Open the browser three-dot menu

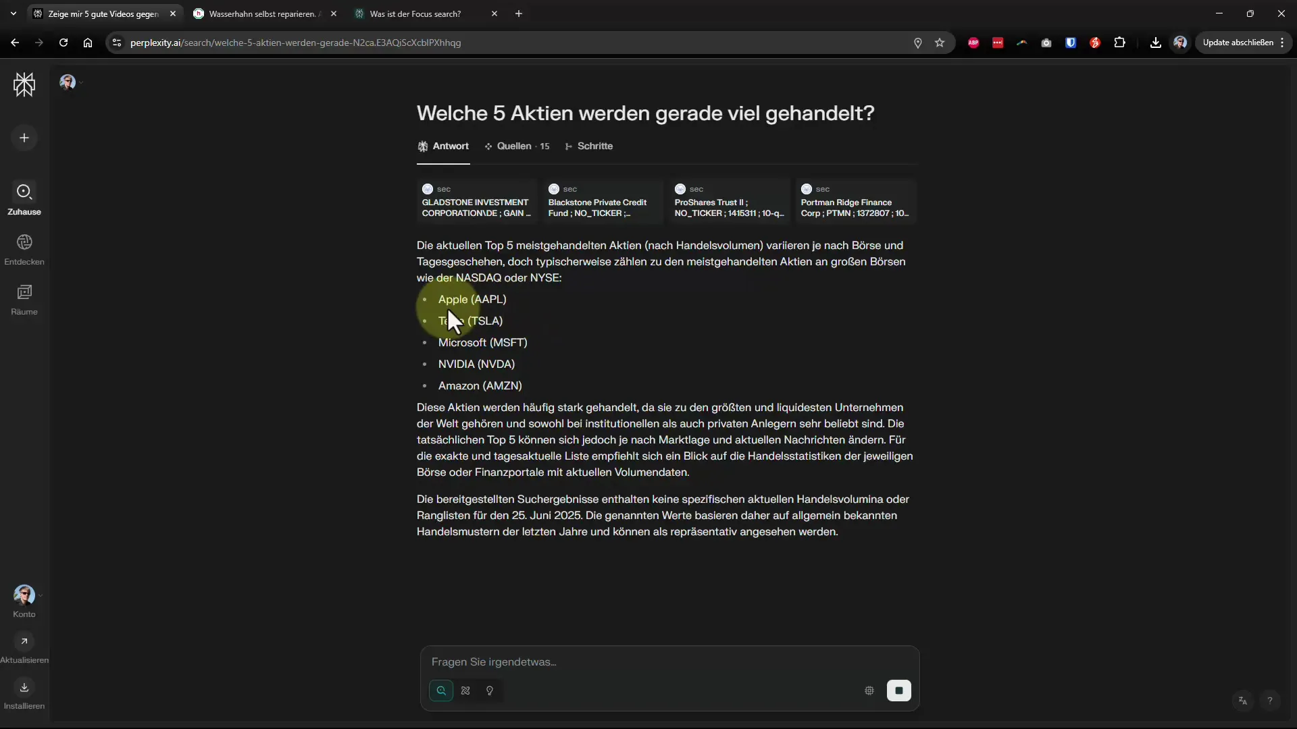pos(1282,43)
